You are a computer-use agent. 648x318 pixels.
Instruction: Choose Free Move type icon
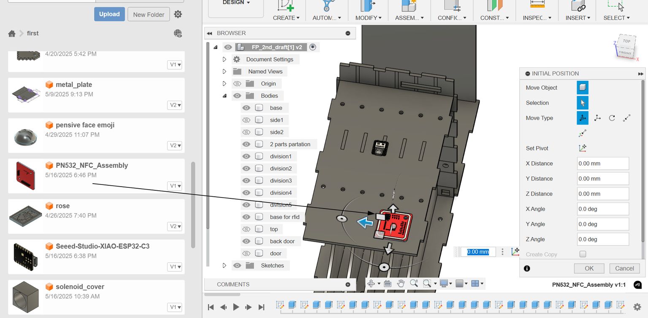tap(583, 118)
